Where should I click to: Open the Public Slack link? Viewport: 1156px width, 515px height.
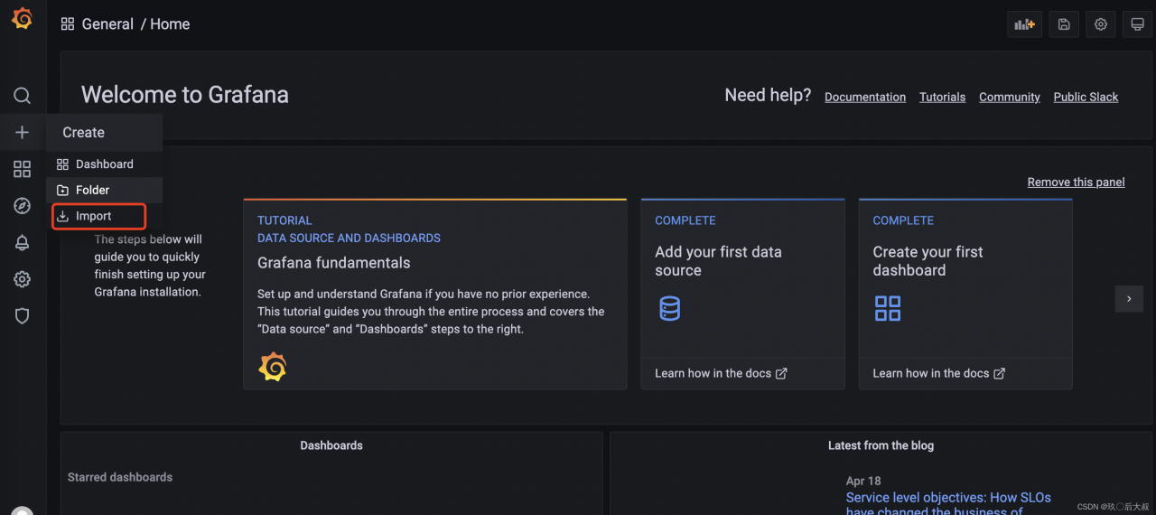click(1086, 98)
